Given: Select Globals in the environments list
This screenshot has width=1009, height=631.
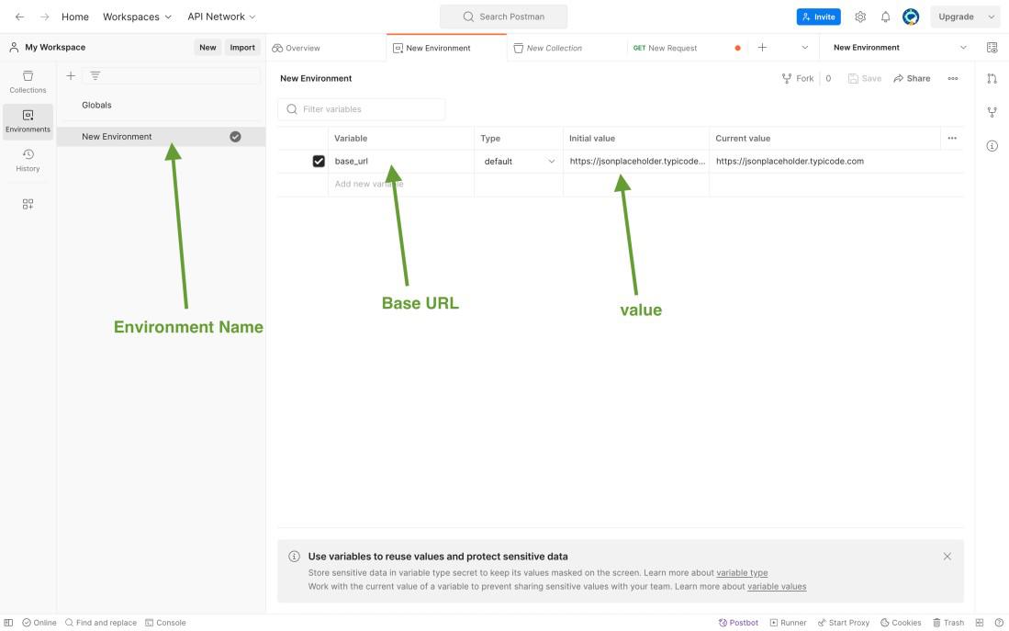Looking at the screenshot, I should (x=96, y=105).
